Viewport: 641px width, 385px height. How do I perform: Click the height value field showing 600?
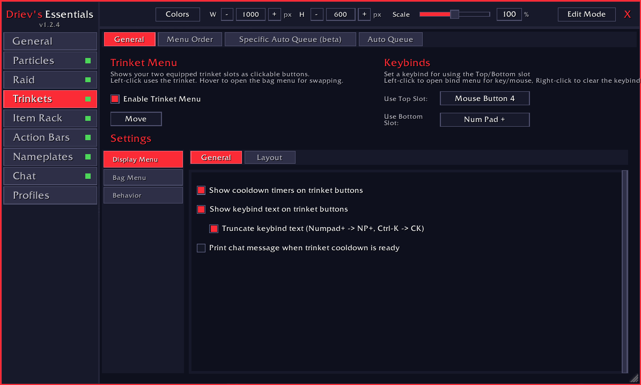341,14
